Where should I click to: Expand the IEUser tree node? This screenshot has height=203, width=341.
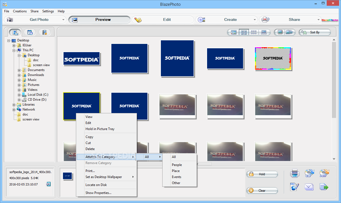(x=14, y=45)
